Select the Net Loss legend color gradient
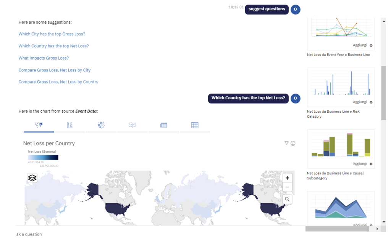391x239 pixels. point(43,158)
